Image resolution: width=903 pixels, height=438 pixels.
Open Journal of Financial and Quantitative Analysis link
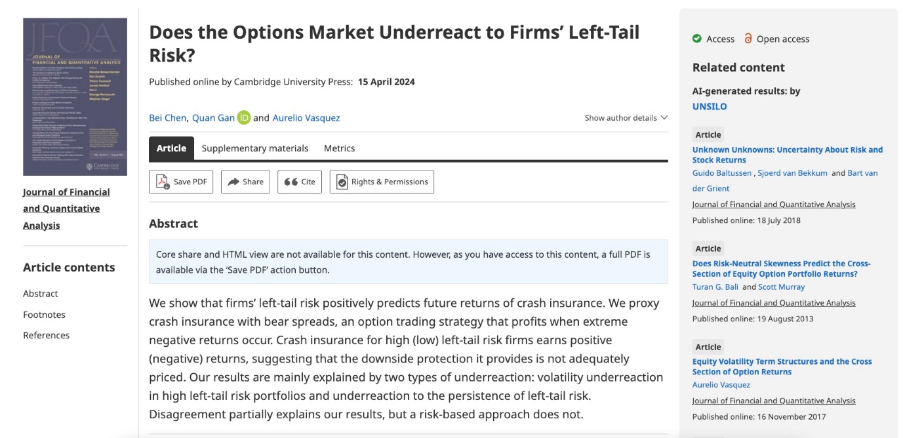pyautogui.click(x=66, y=209)
